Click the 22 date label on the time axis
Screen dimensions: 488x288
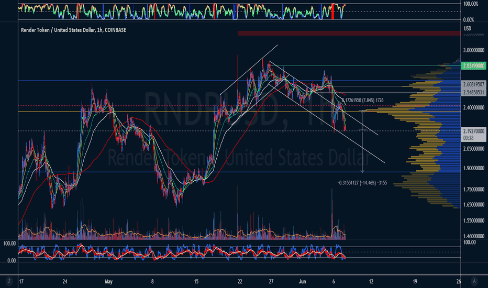[240, 282]
